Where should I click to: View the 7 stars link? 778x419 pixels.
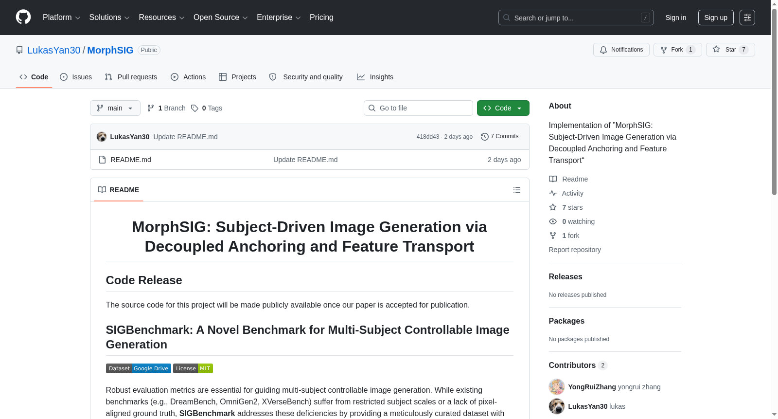pos(566,207)
